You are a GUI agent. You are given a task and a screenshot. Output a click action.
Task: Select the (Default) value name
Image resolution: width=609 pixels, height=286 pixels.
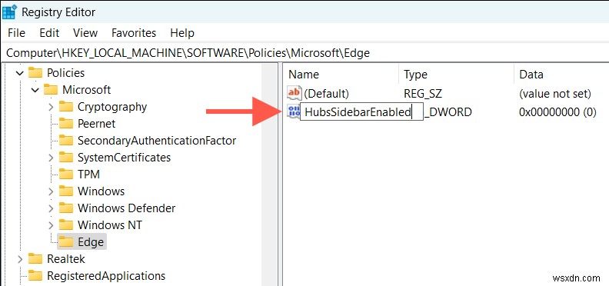[x=326, y=93]
